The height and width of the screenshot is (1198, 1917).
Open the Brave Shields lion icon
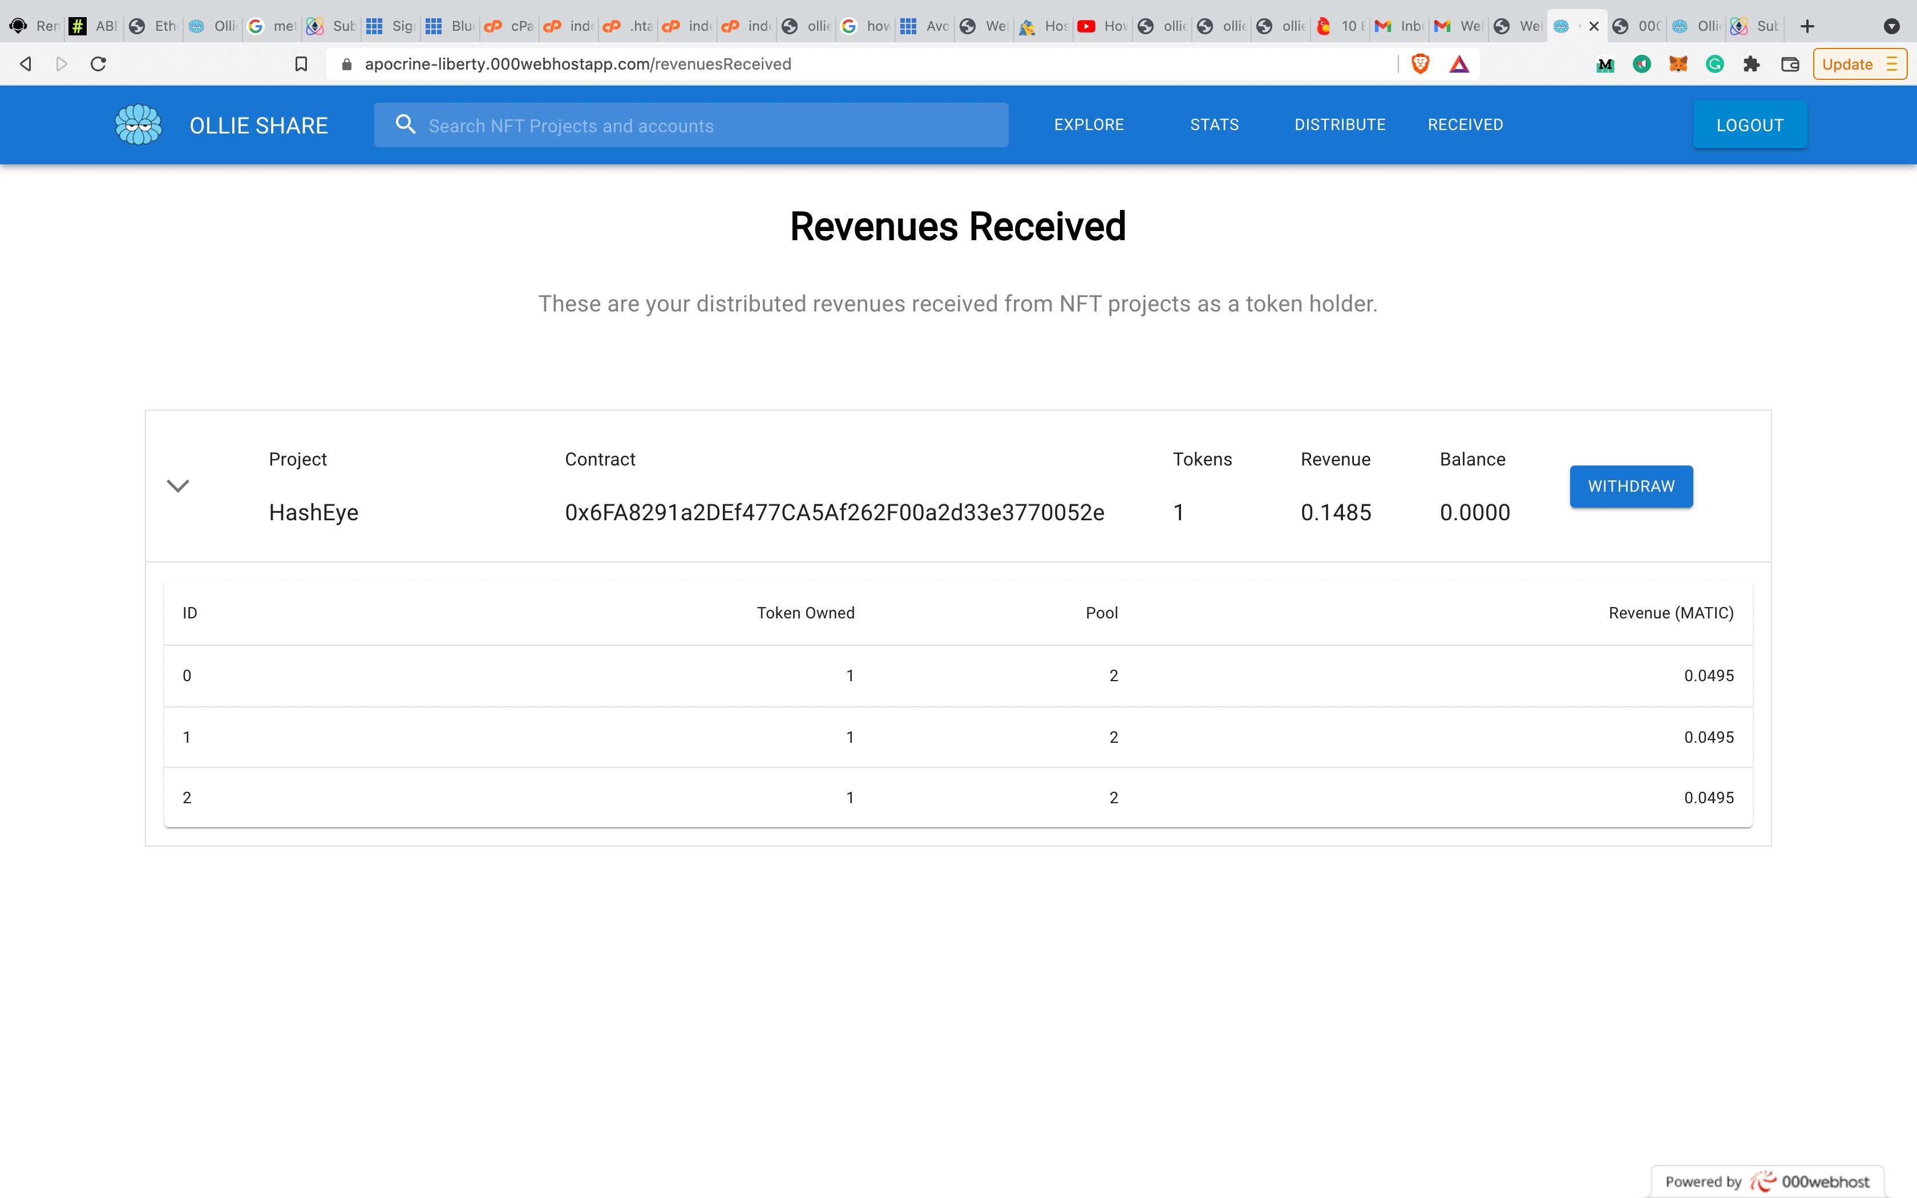(1420, 64)
